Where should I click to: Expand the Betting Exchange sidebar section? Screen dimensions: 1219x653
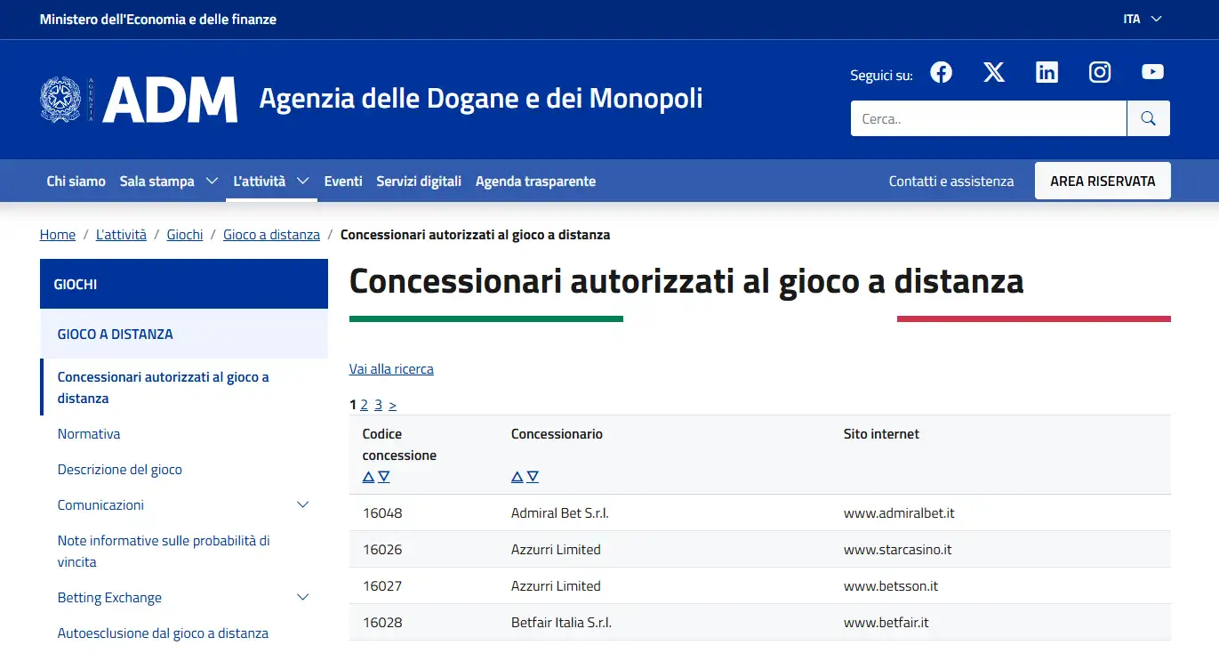(x=302, y=597)
